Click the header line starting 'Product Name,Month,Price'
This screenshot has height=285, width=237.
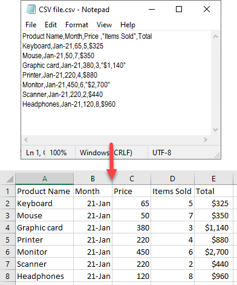click(87, 36)
